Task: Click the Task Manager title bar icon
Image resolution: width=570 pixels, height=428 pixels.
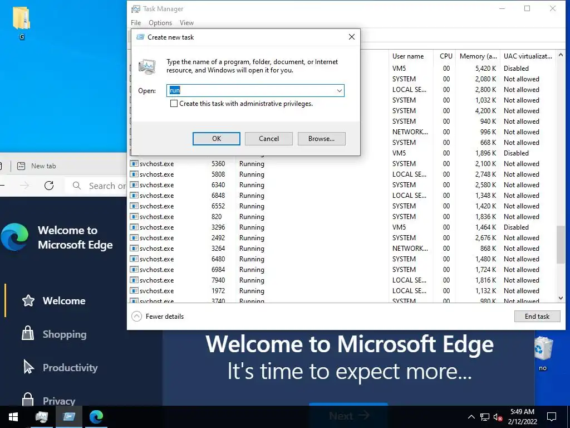Action: click(x=136, y=9)
